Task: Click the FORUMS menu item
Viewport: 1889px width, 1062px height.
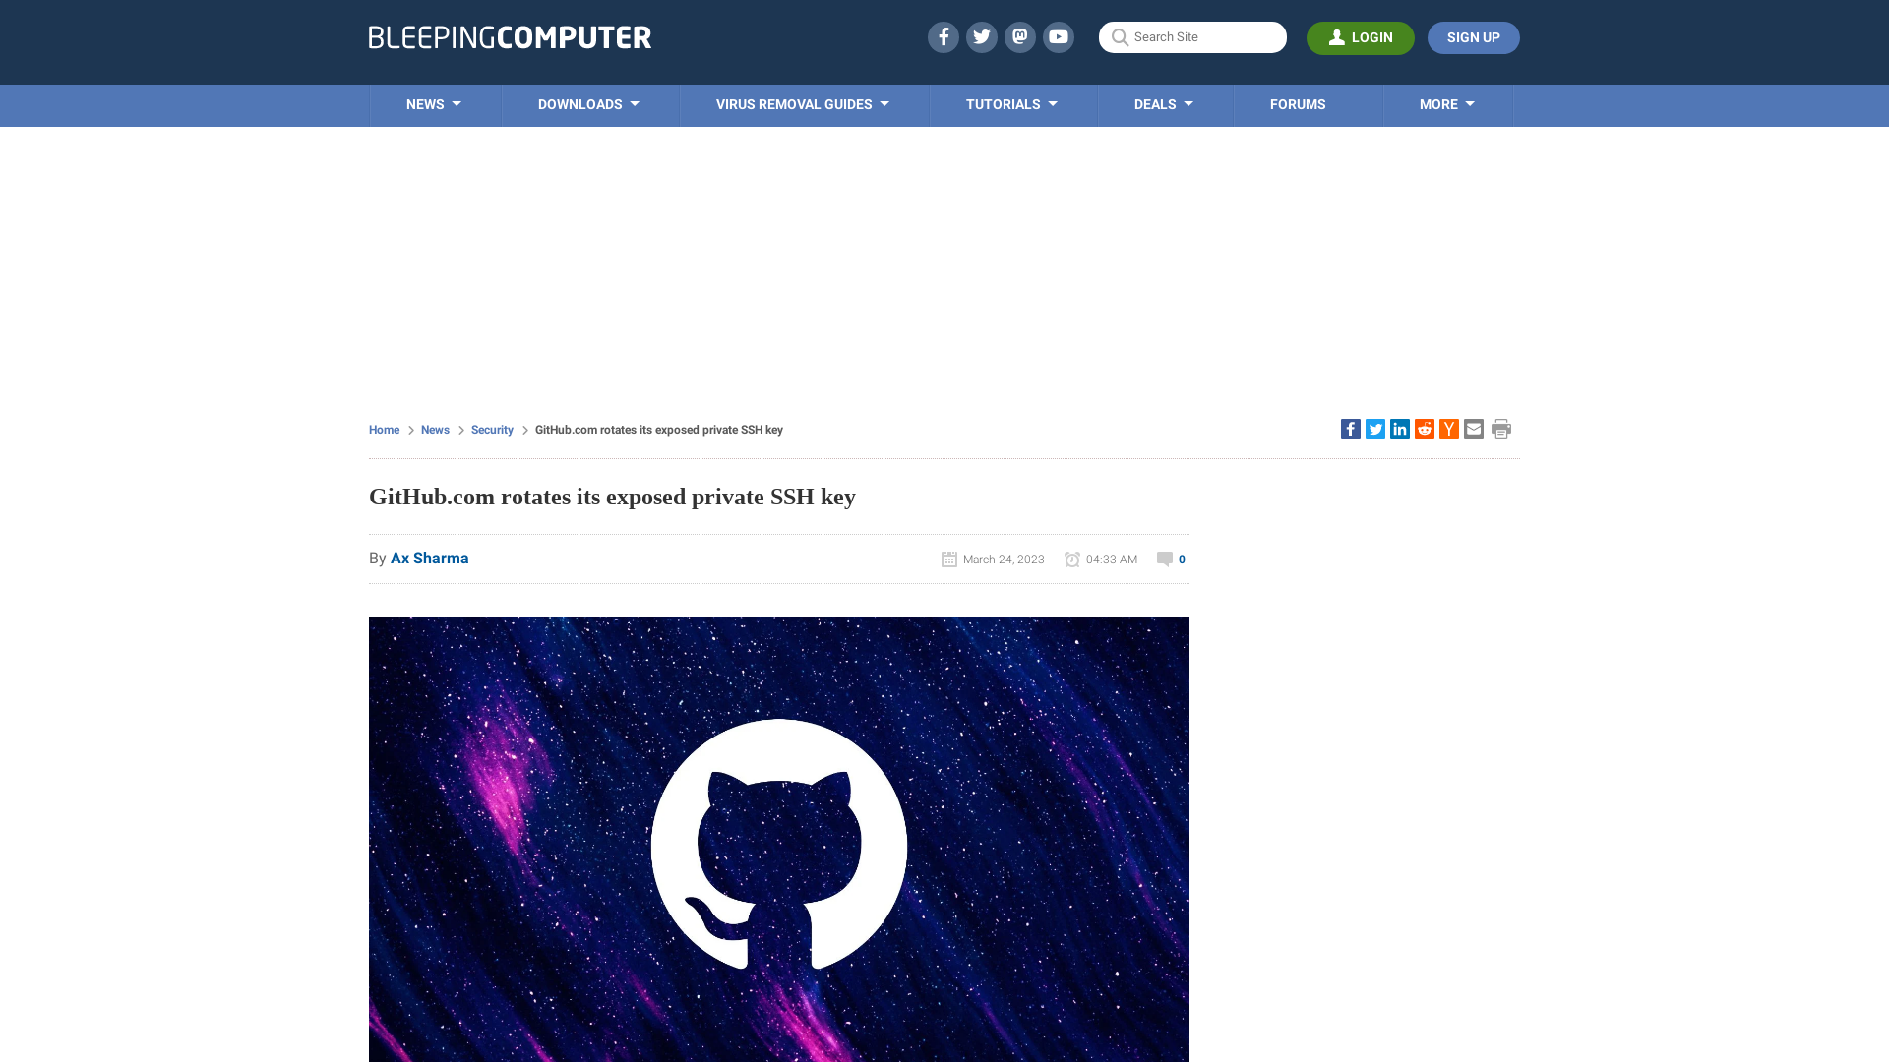Action: pos(1299,103)
